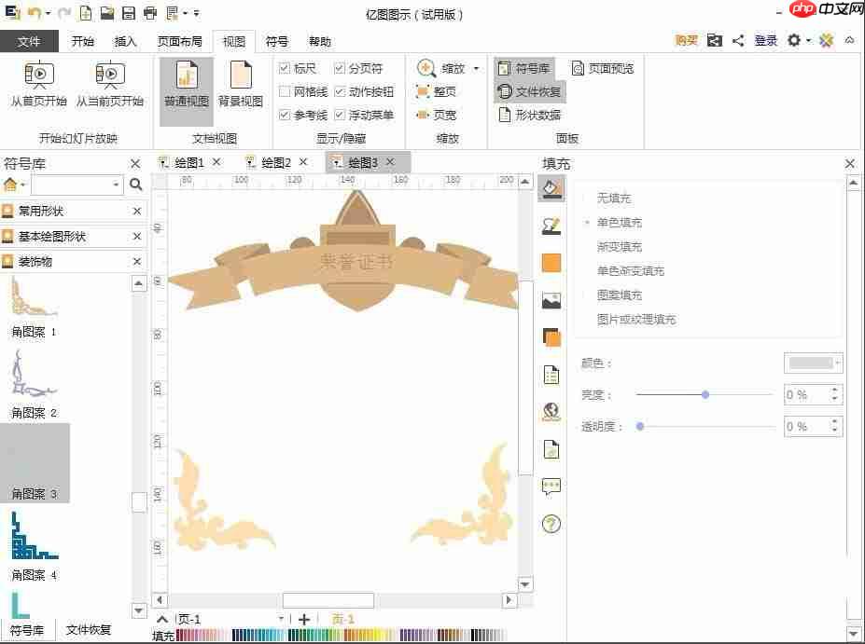The width and height of the screenshot is (865, 644).
Task: Click the 登录 login button
Action: pos(766,41)
